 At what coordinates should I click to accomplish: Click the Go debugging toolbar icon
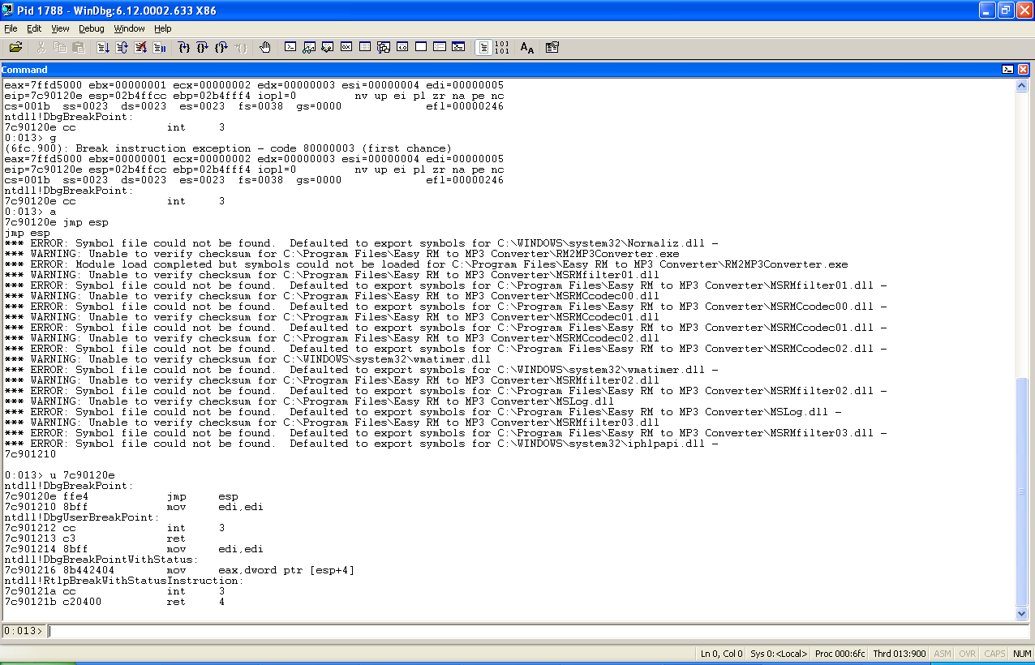click(x=103, y=48)
